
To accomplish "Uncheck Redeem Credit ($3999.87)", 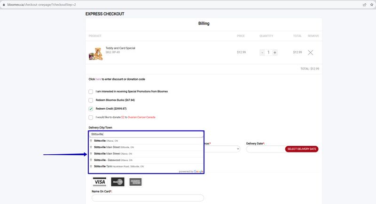I will tap(91, 109).
